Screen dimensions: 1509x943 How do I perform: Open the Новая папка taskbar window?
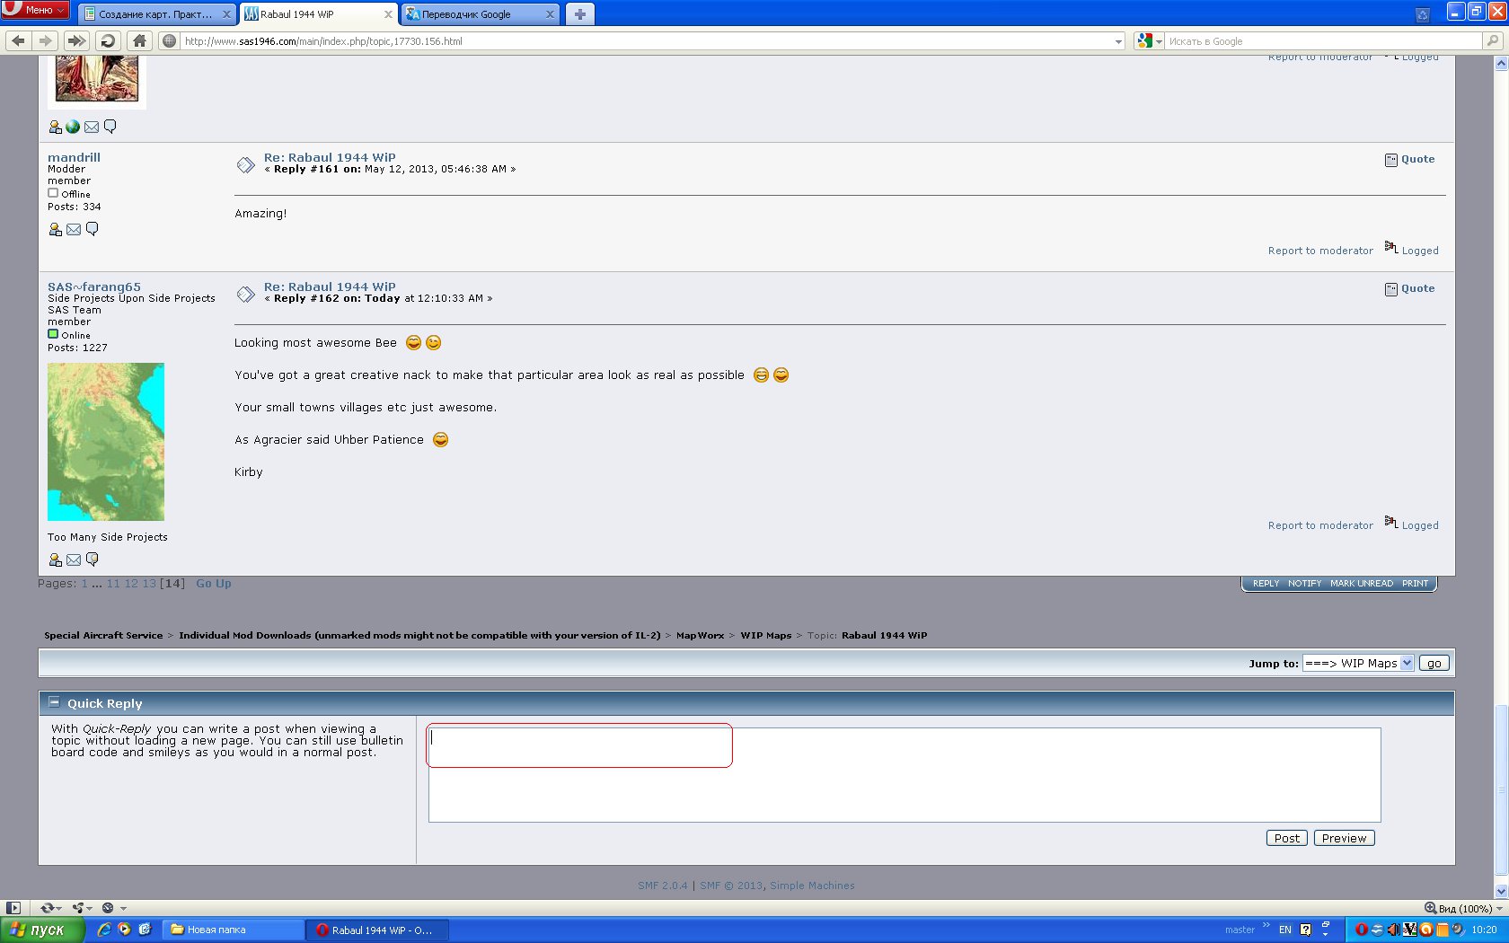(x=235, y=930)
